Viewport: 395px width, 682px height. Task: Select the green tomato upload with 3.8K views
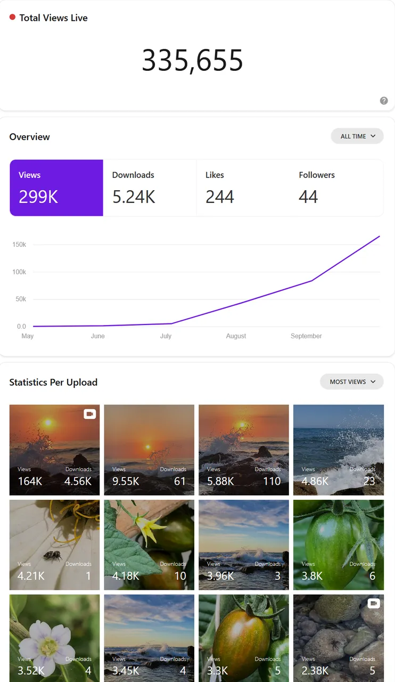click(339, 545)
